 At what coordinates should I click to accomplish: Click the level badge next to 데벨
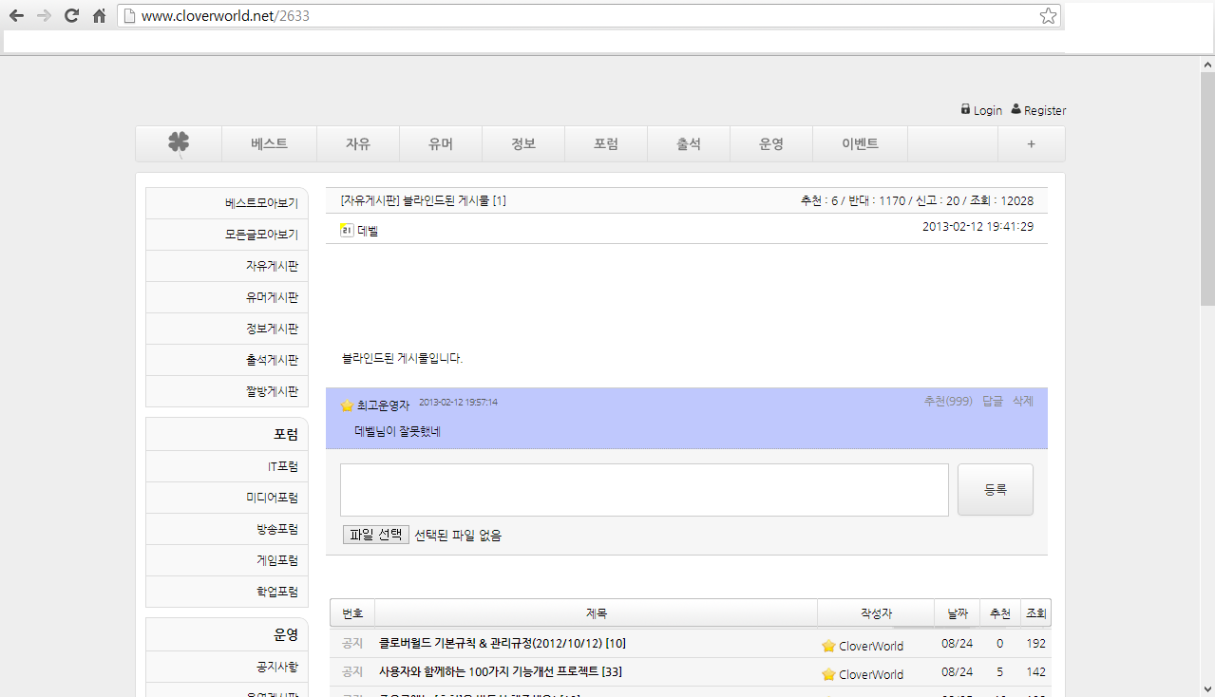347,230
